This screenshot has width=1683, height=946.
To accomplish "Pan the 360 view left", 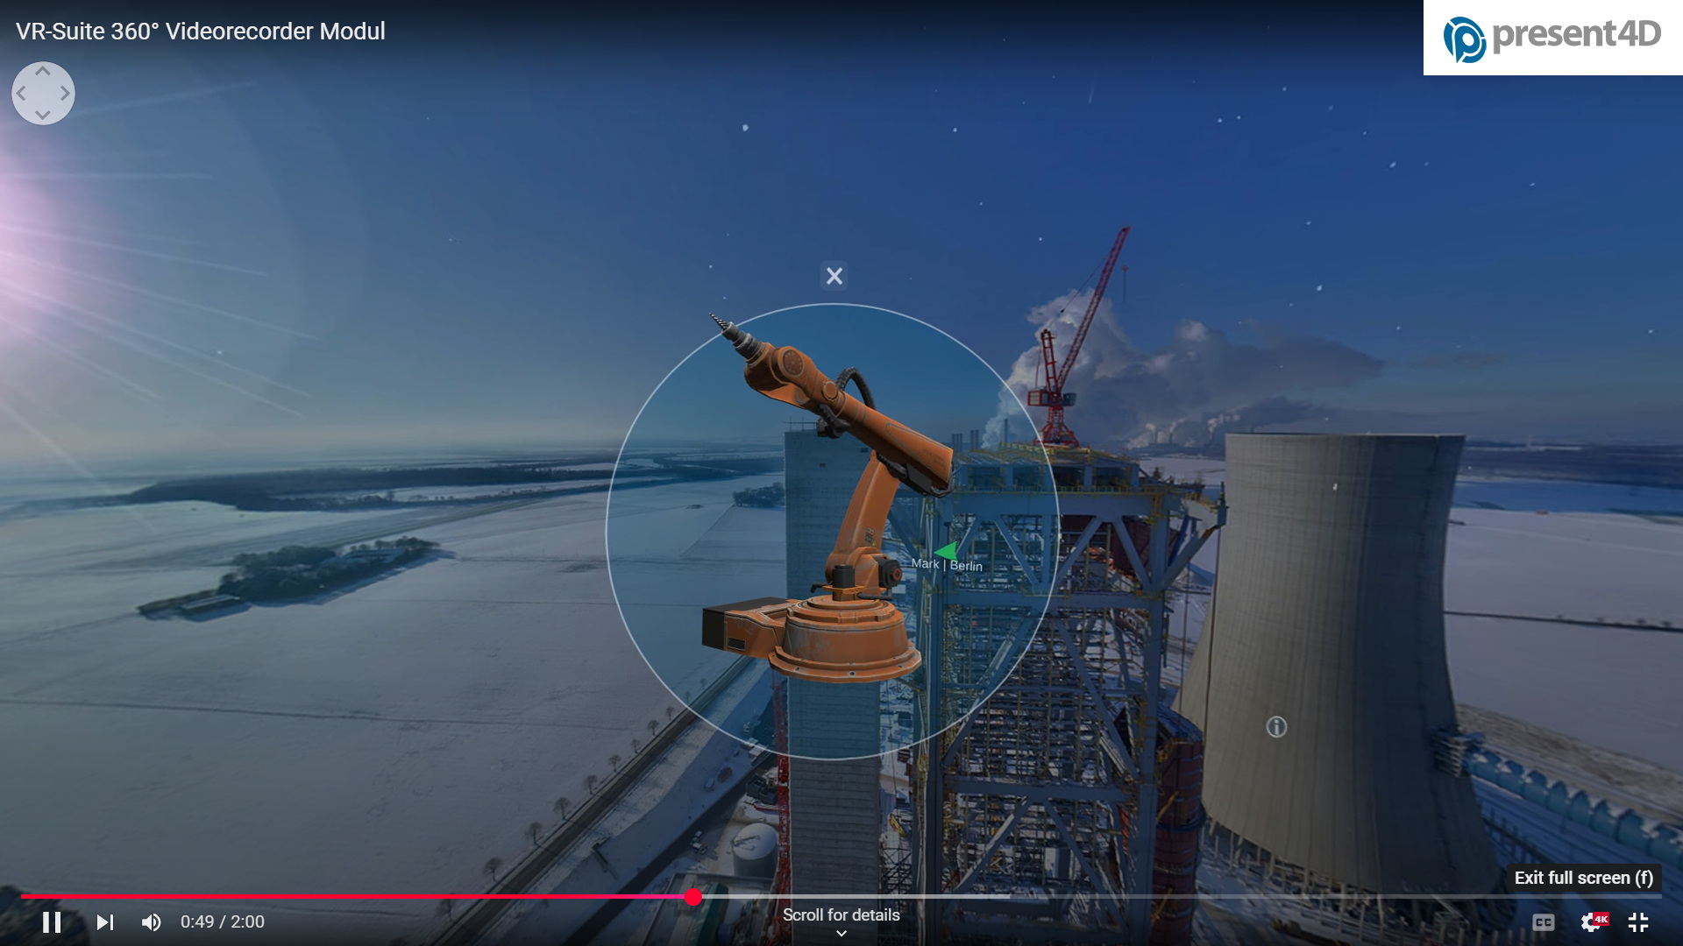I will [x=21, y=93].
